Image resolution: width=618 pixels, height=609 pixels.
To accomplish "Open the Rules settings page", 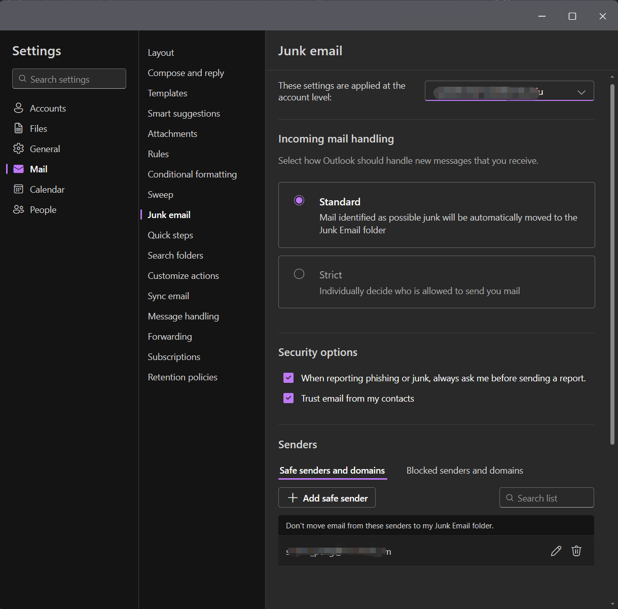I will [x=158, y=154].
